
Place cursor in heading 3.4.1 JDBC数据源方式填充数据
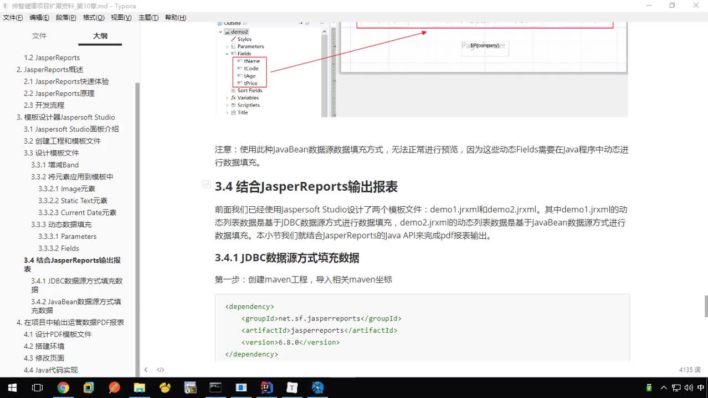[x=287, y=258]
